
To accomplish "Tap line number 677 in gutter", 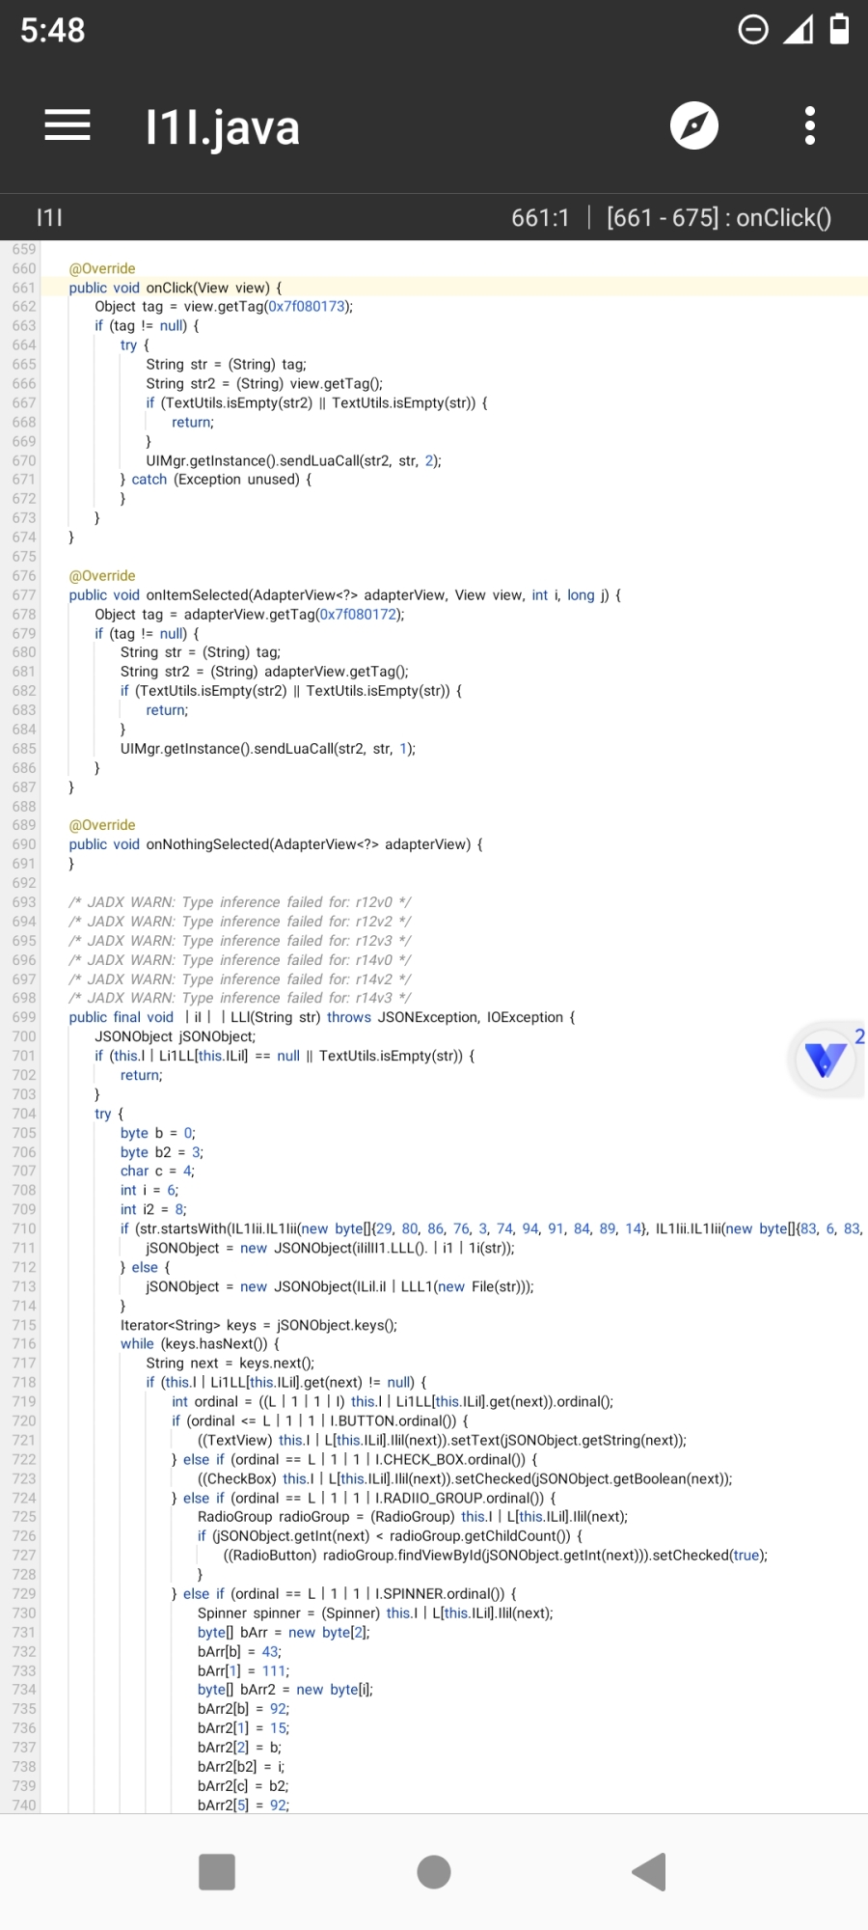I will click(x=24, y=595).
